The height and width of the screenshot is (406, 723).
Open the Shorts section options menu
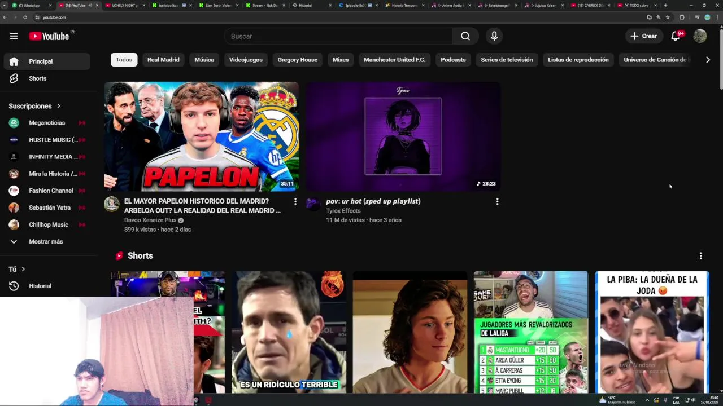pos(700,256)
